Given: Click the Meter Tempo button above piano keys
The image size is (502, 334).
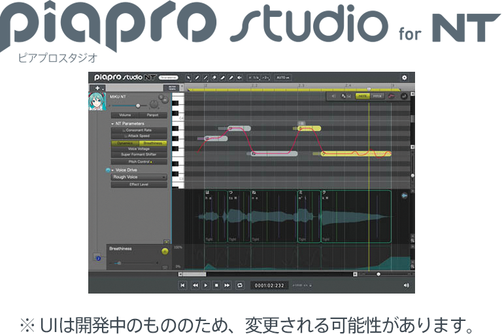Looking at the screenshot, I should coord(173,88).
